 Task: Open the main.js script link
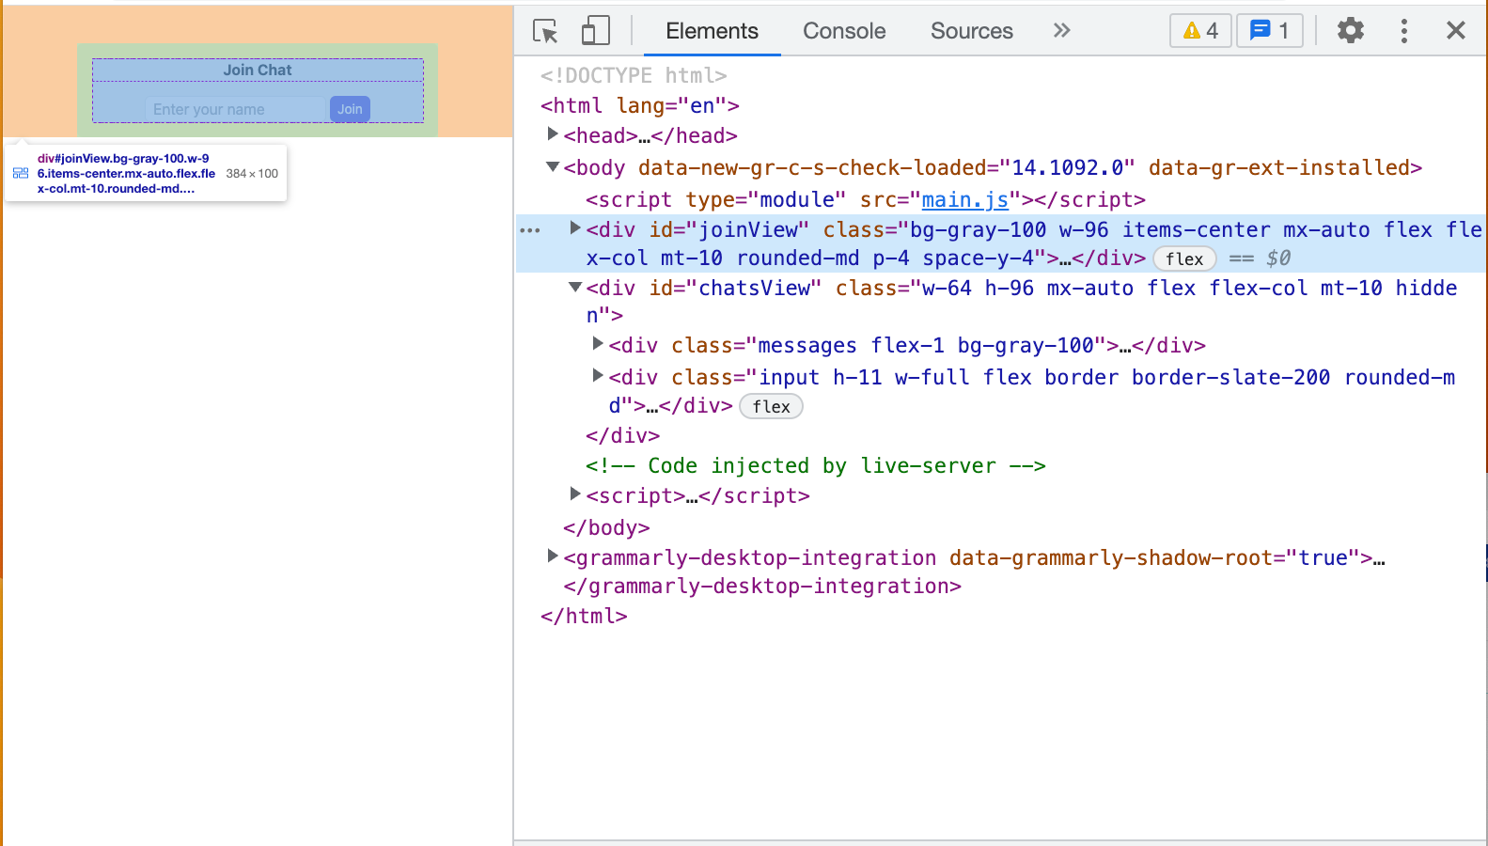[965, 199]
